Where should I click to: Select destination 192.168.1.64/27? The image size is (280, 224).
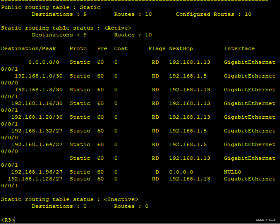pyautogui.click(x=37, y=145)
